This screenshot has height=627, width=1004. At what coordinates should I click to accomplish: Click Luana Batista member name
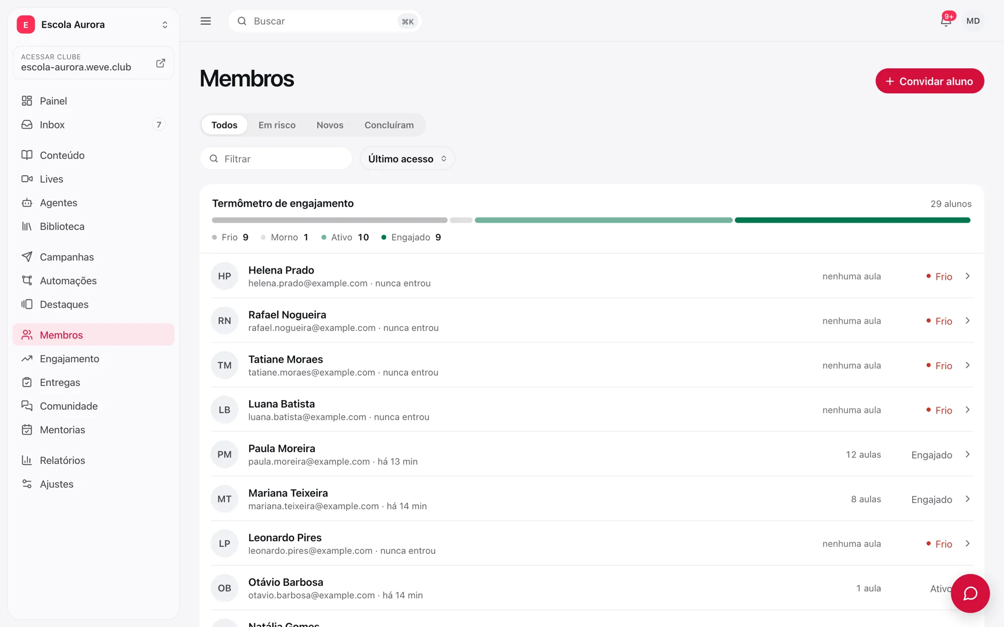point(282,404)
